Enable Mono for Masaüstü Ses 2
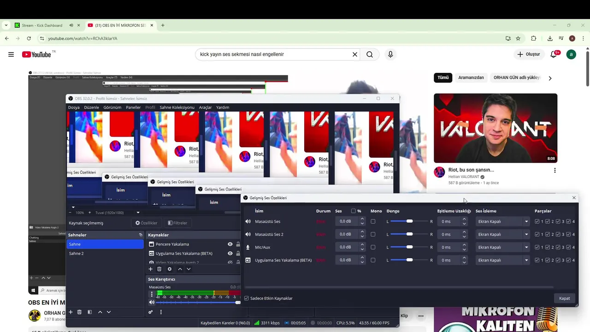The width and height of the screenshot is (590, 332). (373, 234)
